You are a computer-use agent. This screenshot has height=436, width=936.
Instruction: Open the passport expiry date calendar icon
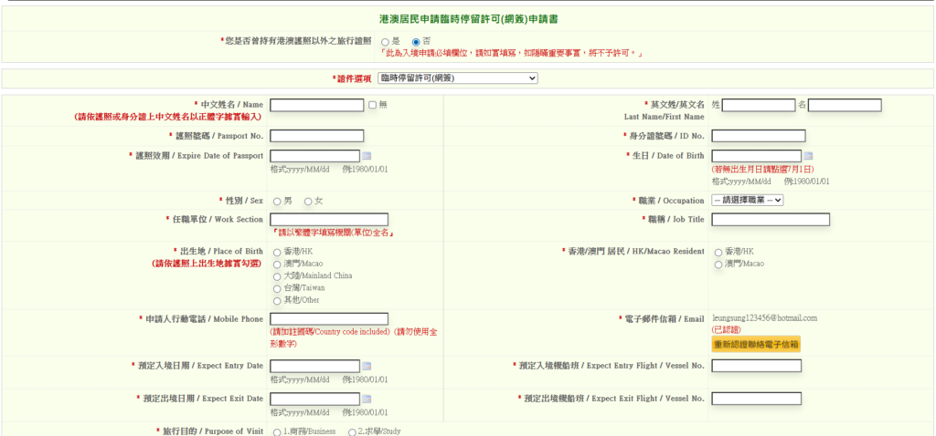coord(367,156)
